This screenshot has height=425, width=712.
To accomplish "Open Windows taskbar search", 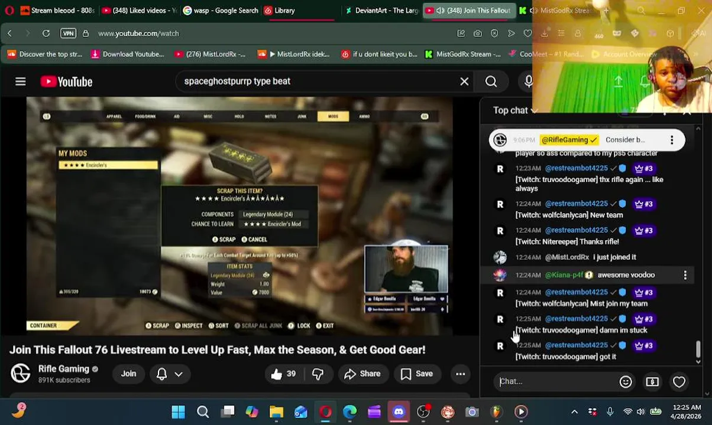I will point(203,412).
